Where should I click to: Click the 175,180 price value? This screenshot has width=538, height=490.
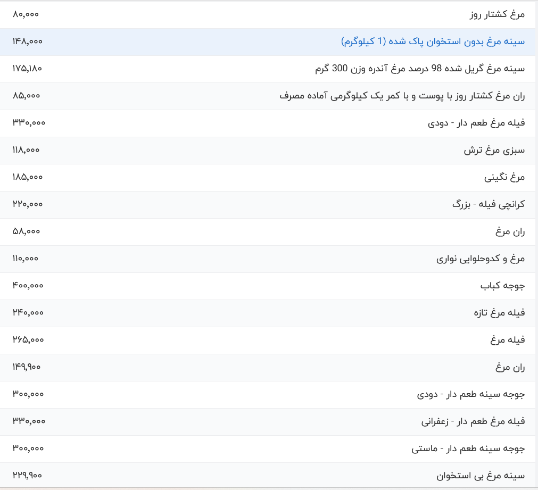click(x=27, y=69)
